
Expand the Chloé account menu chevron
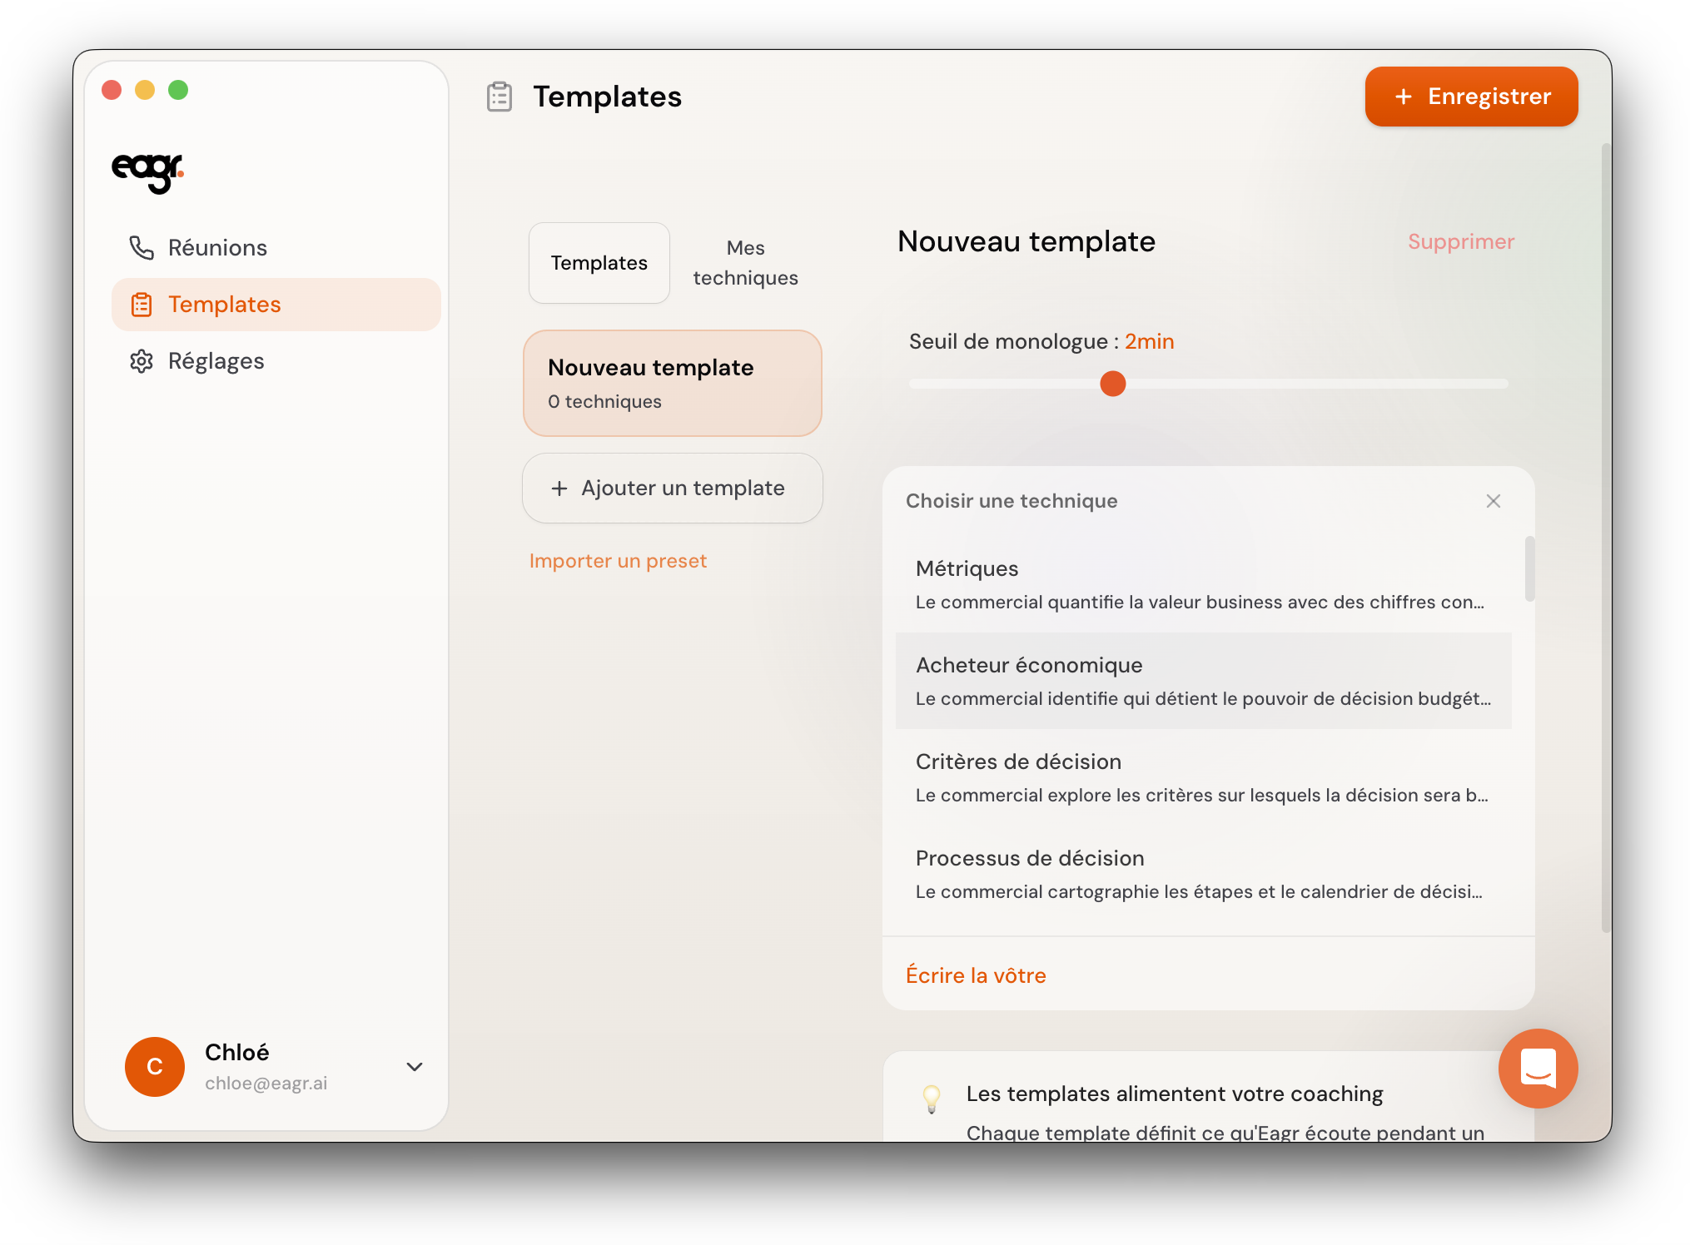[415, 1066]
